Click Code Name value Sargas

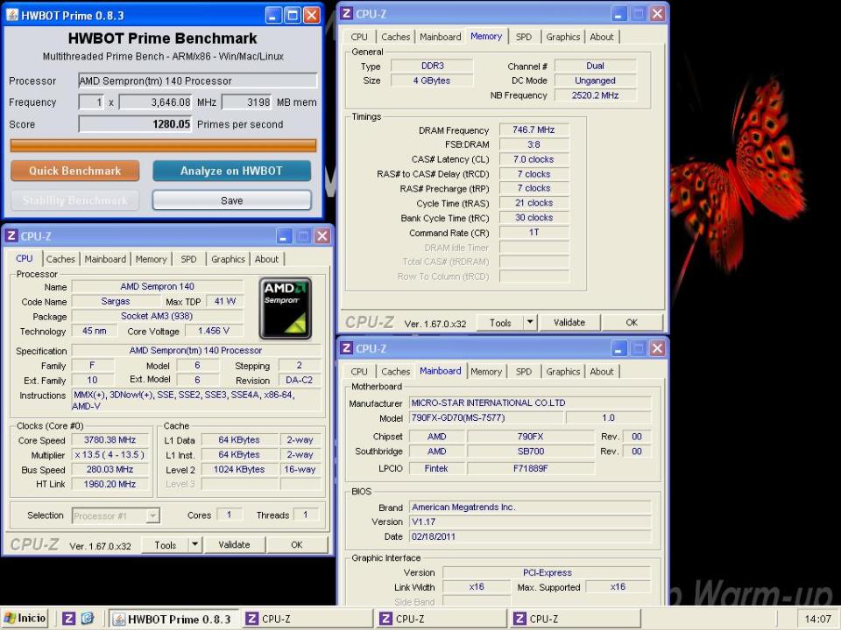pos(116,302)
